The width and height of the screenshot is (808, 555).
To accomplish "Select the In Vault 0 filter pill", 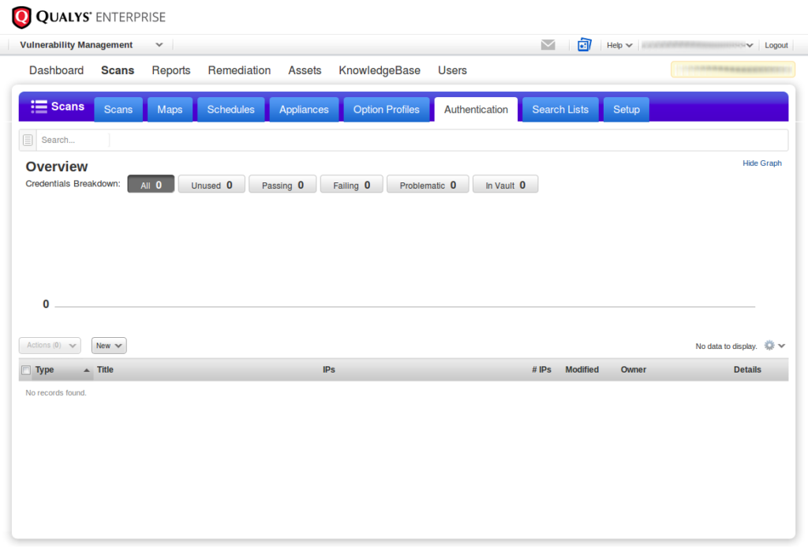I will point(505,184).
